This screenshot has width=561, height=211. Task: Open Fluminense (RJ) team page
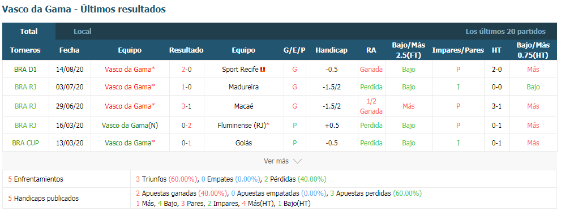click(x=242, y=126)
